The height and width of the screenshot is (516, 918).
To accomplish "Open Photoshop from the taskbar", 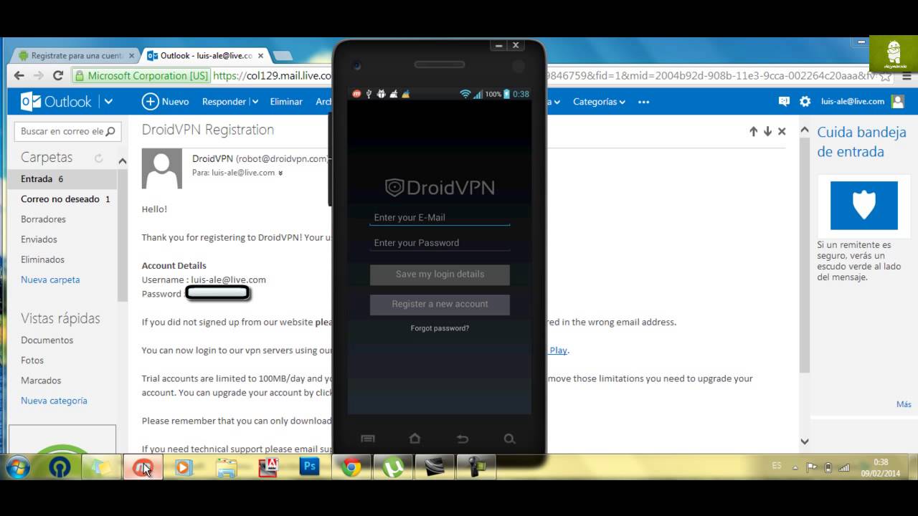I will point(310,467).
